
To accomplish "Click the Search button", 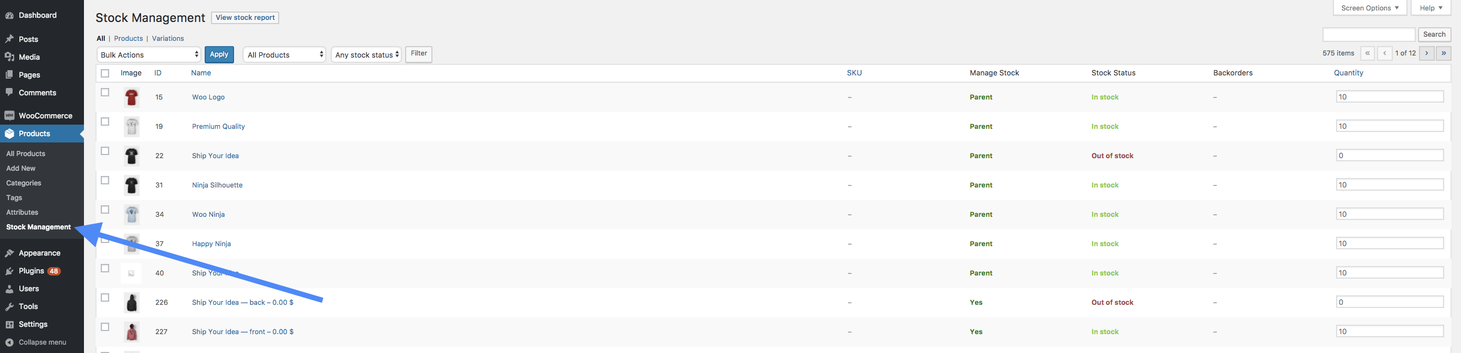I will tap(1434, 35).
